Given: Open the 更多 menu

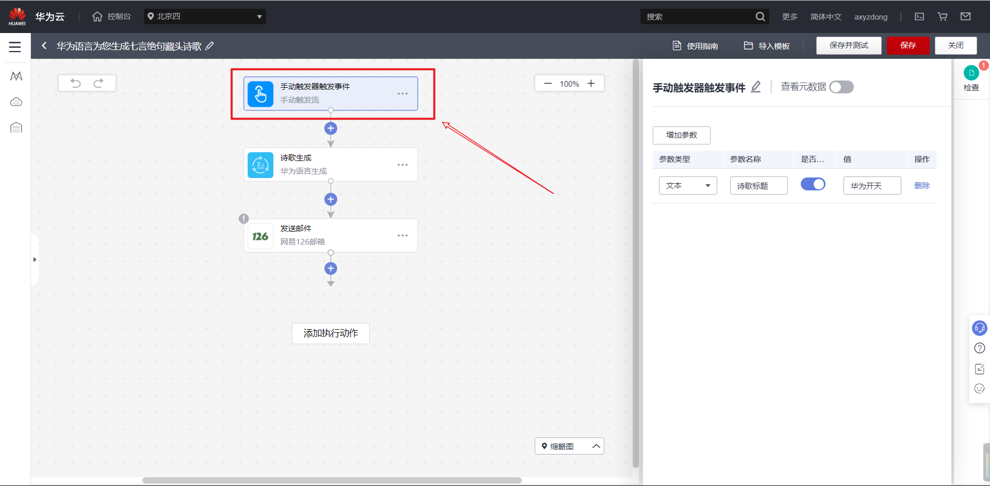Looking at the screenshot, I should pos(789,17).
